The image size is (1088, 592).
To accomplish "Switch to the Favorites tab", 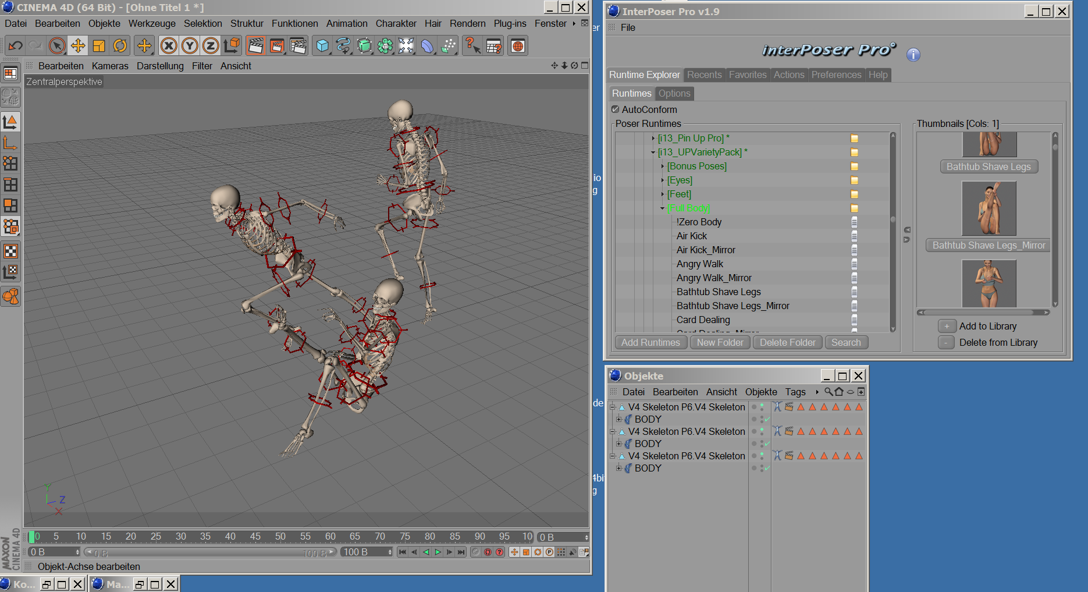I will (x=747, y=75).
